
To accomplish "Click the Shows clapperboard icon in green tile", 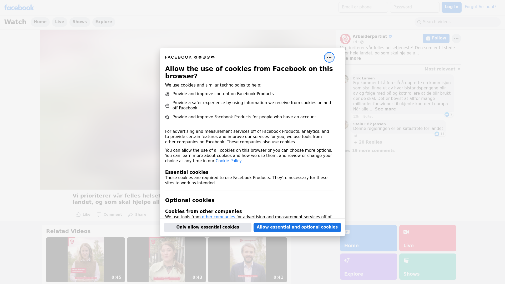I will coord(406,260).
